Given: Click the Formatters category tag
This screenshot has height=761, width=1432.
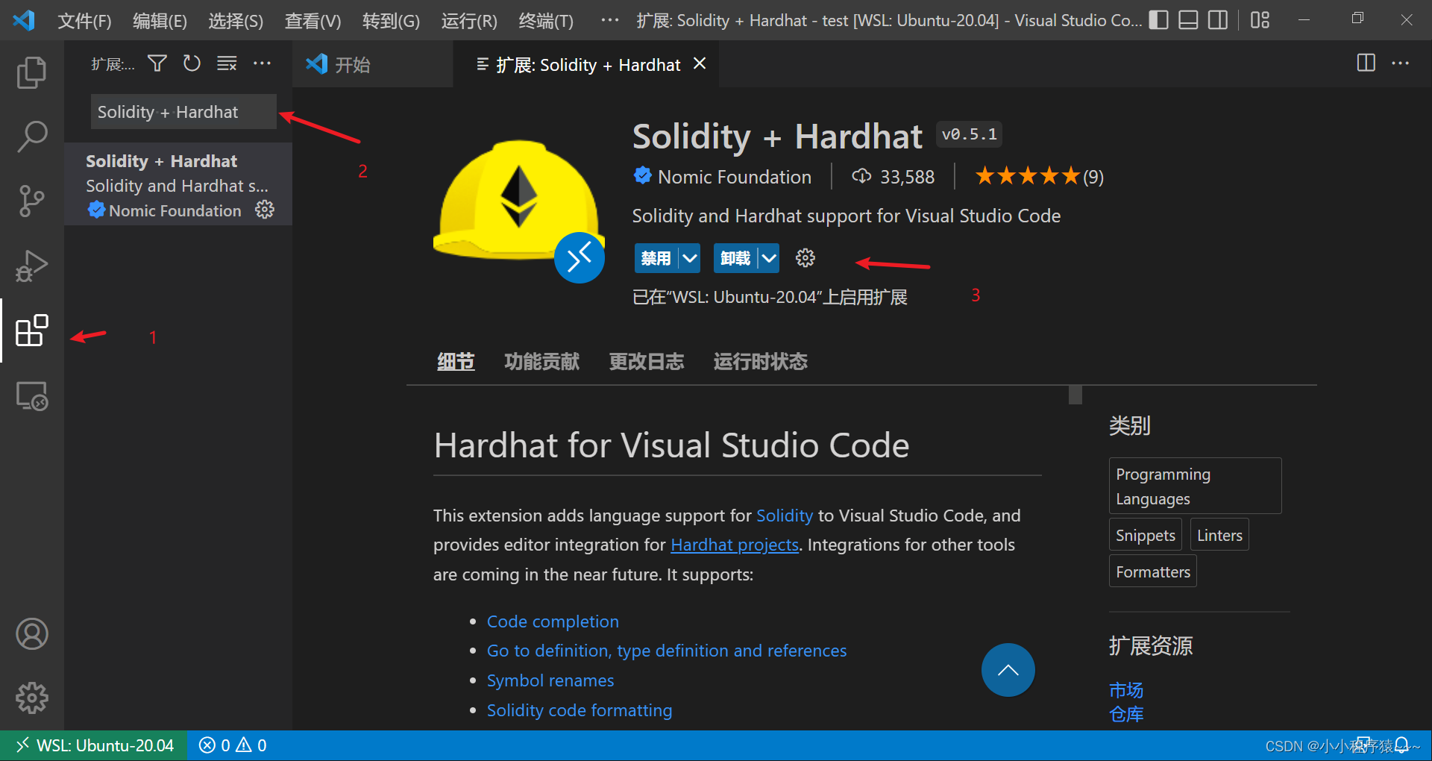Looking at the screenshot, I should point(1152,571).
